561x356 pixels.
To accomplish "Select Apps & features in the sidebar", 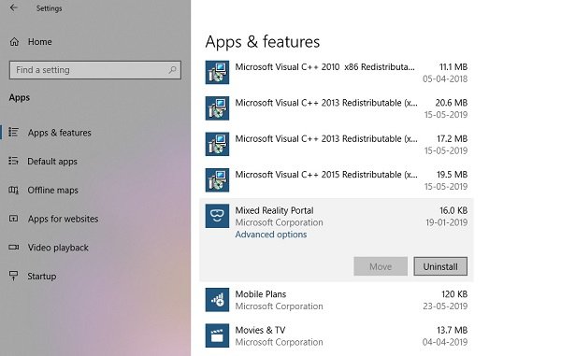I will click(x=60, y=133).
